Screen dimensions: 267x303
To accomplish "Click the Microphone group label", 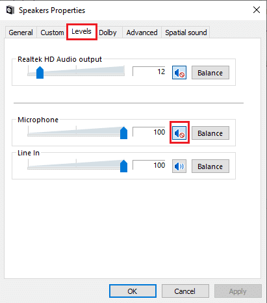I will [x=38, y=120].
